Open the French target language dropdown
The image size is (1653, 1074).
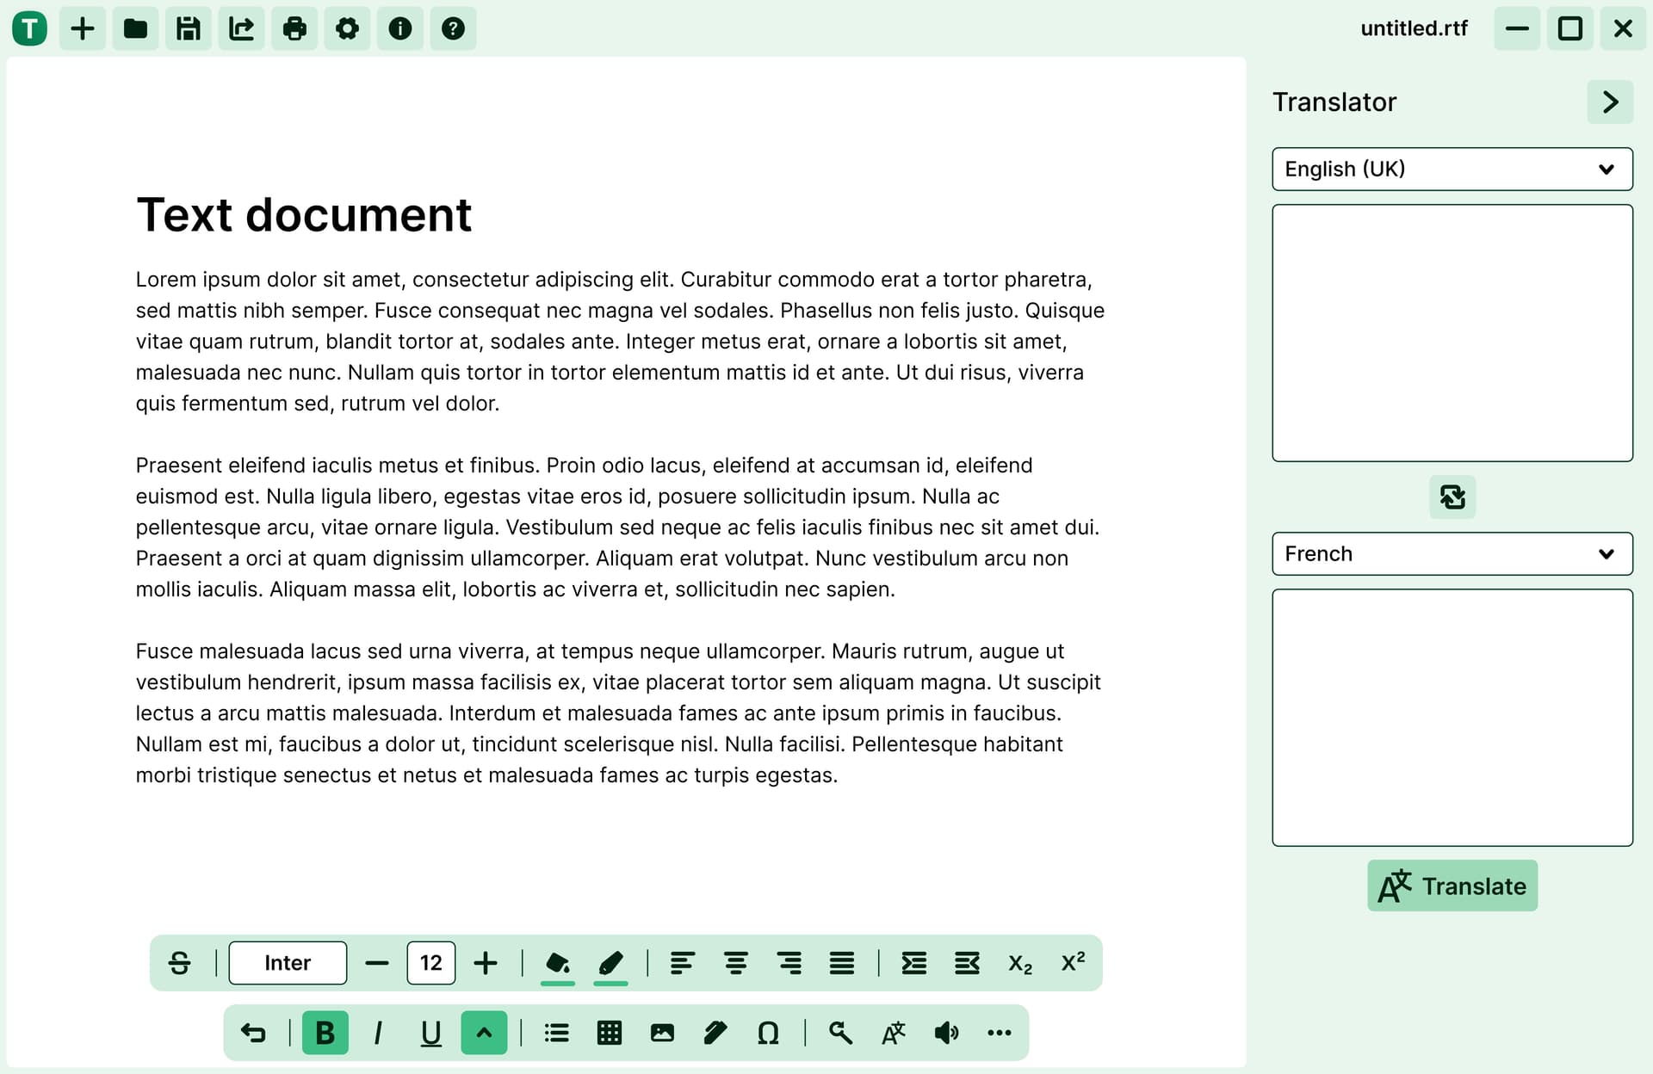pyautogui.click(x=1452, y=553)
